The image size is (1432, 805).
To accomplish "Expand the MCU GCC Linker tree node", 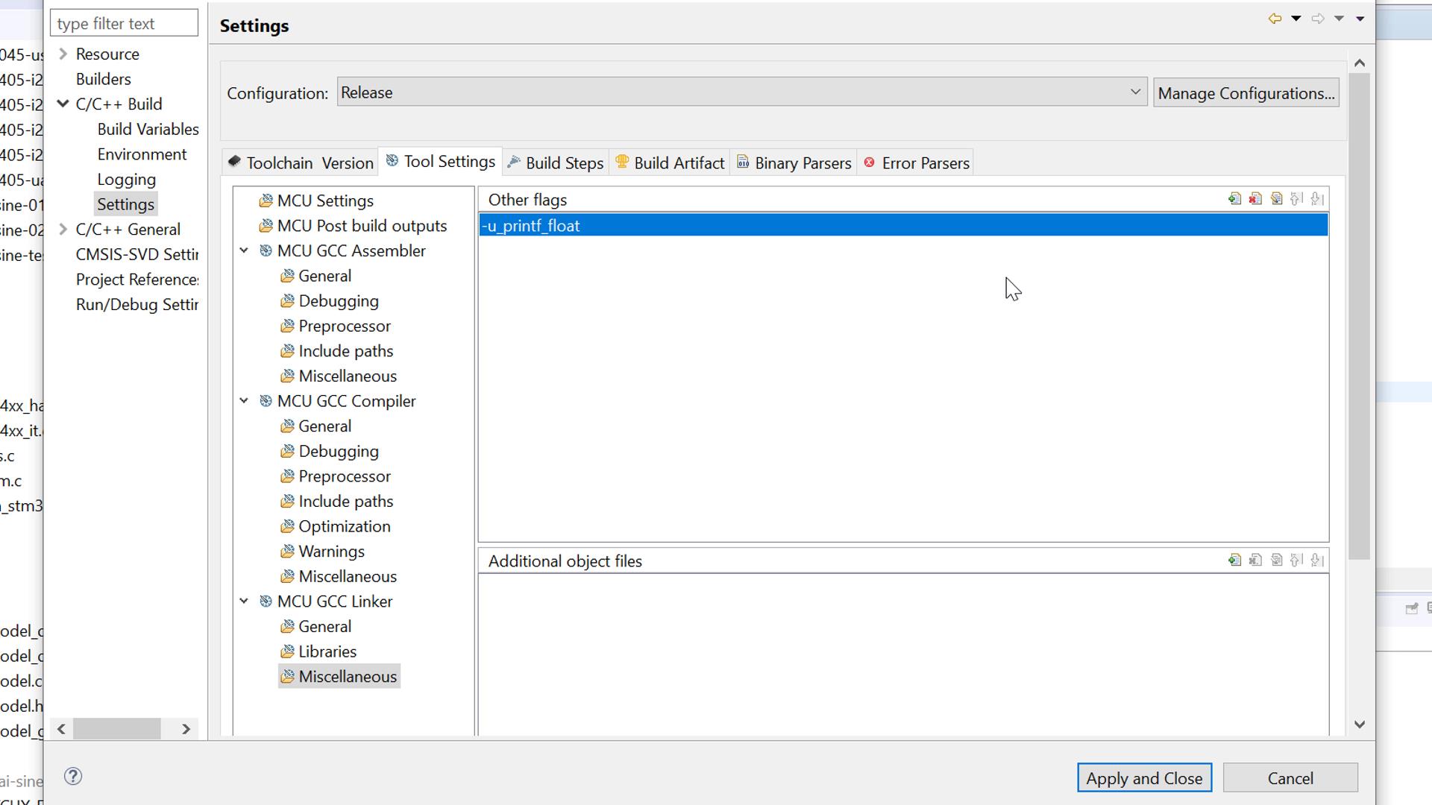I will tap(244, 601).
